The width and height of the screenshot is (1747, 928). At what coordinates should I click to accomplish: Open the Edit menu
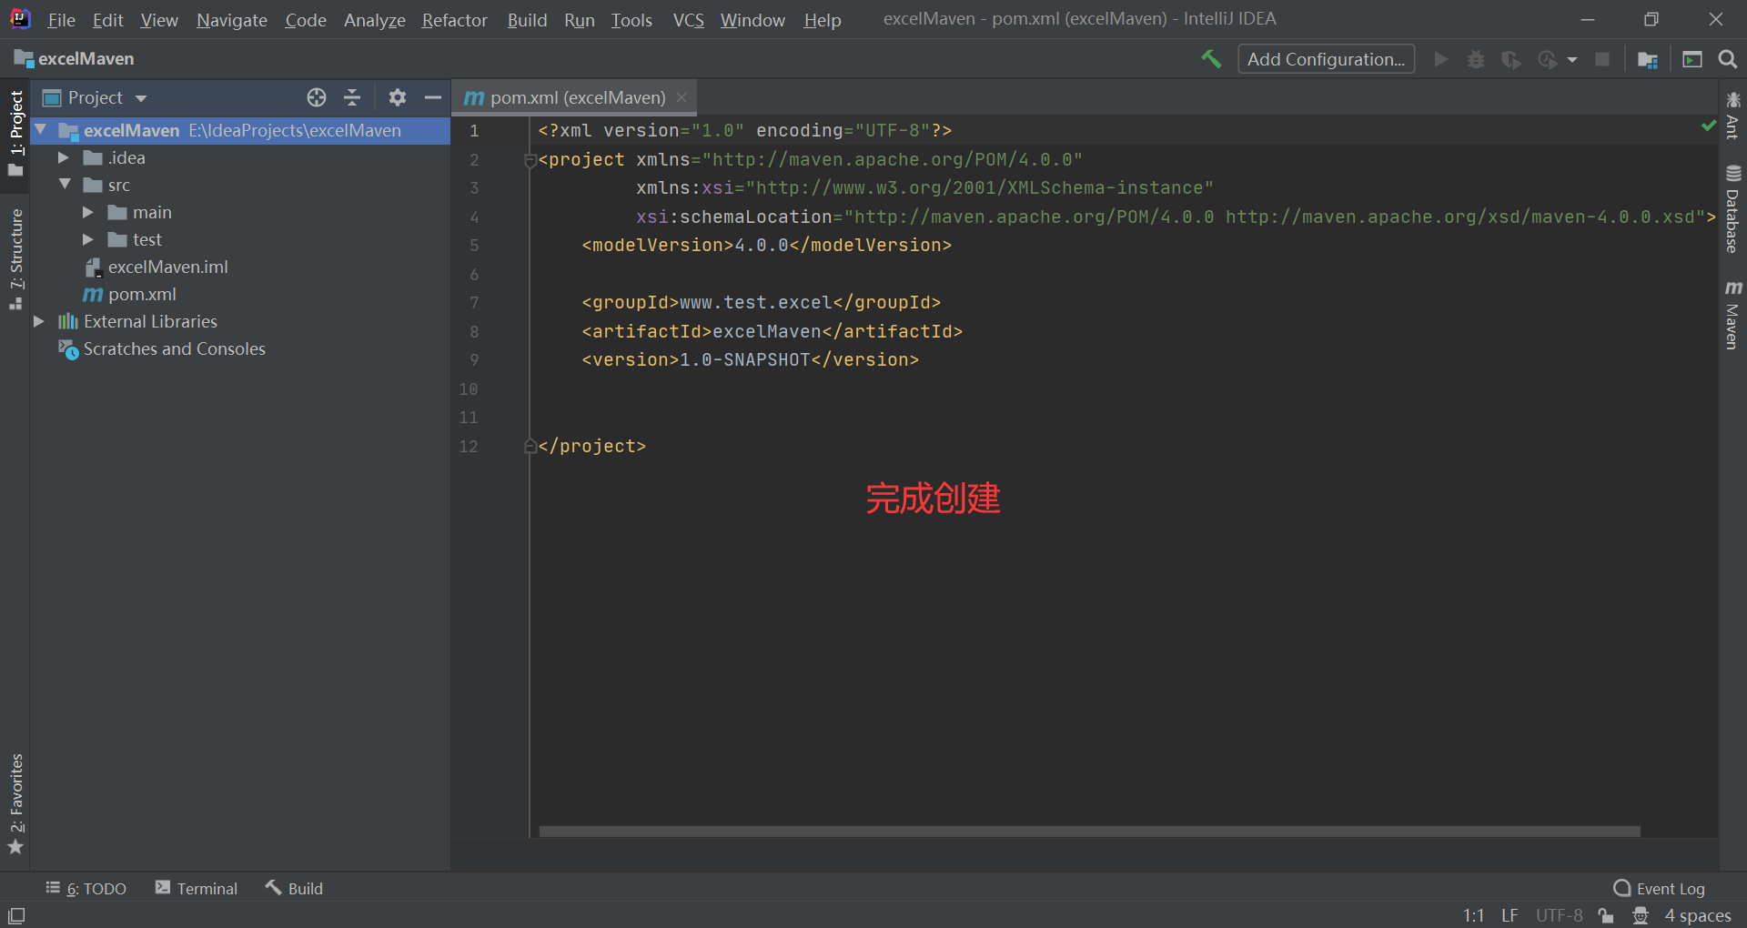[107, 20]
